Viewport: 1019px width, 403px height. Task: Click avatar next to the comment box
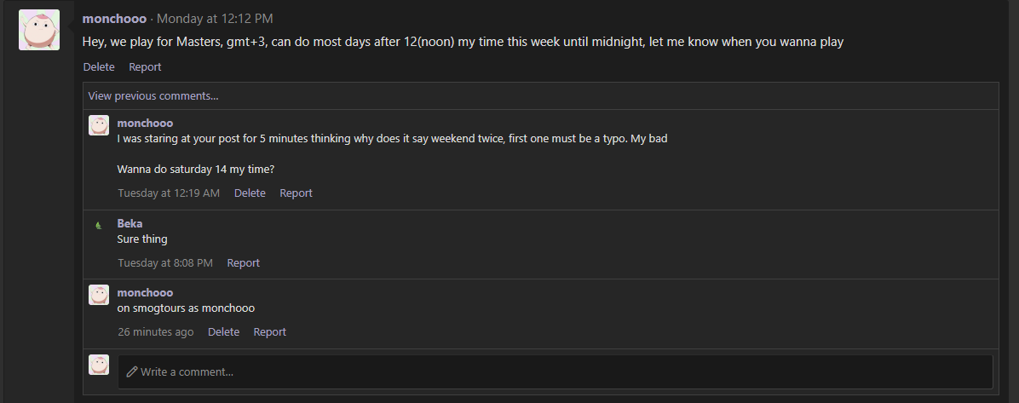coord(99,365)
